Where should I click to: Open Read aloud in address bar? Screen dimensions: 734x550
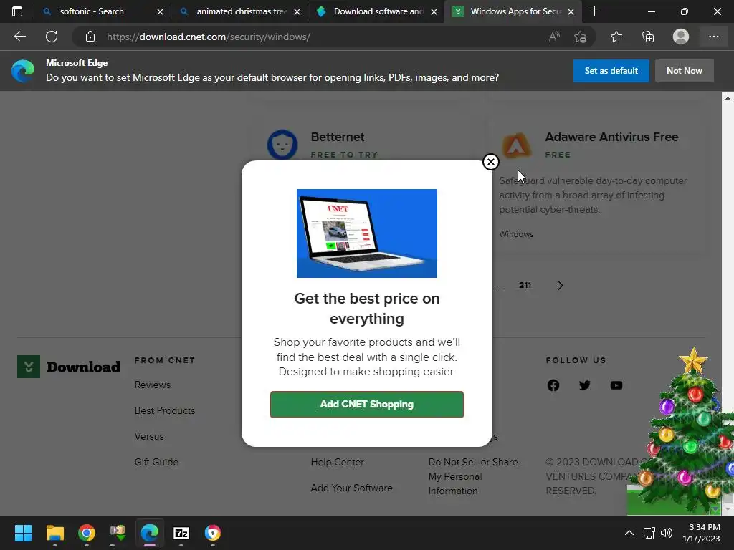pos(554,37)
